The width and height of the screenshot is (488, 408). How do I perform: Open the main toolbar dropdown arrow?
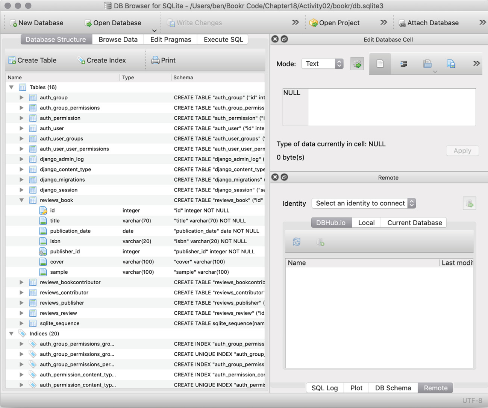pos(155,30)
